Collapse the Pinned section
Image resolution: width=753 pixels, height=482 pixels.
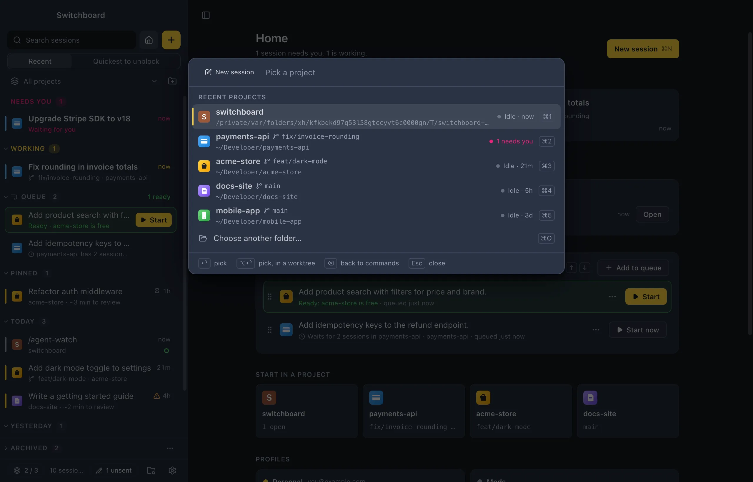pos(6,273)
